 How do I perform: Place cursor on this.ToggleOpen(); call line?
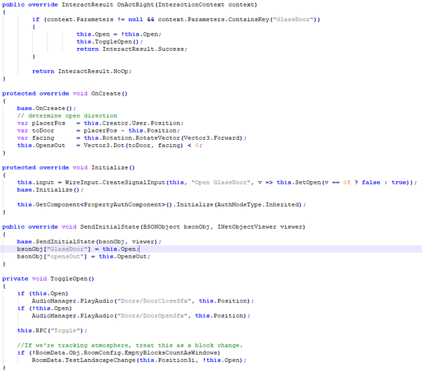pos(109,42)
